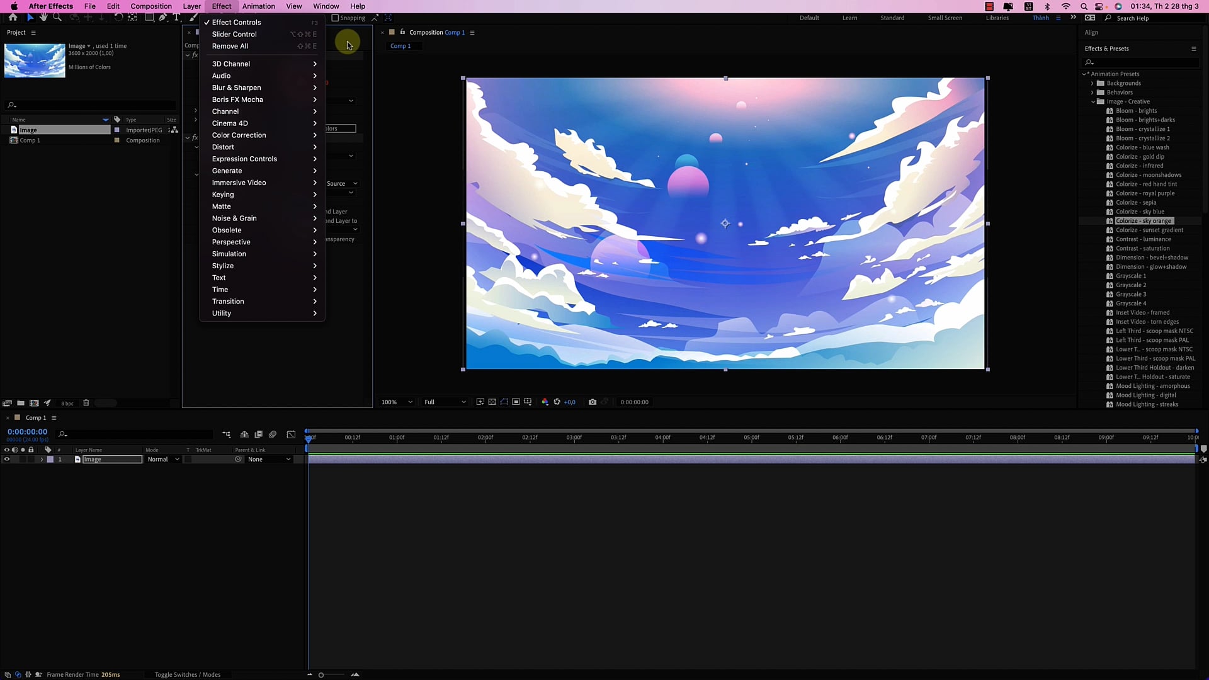Viewport: 1209px width, 680px height.
Task: Toggle hide shy layers in timeline
Action: [x=244, y=434]
